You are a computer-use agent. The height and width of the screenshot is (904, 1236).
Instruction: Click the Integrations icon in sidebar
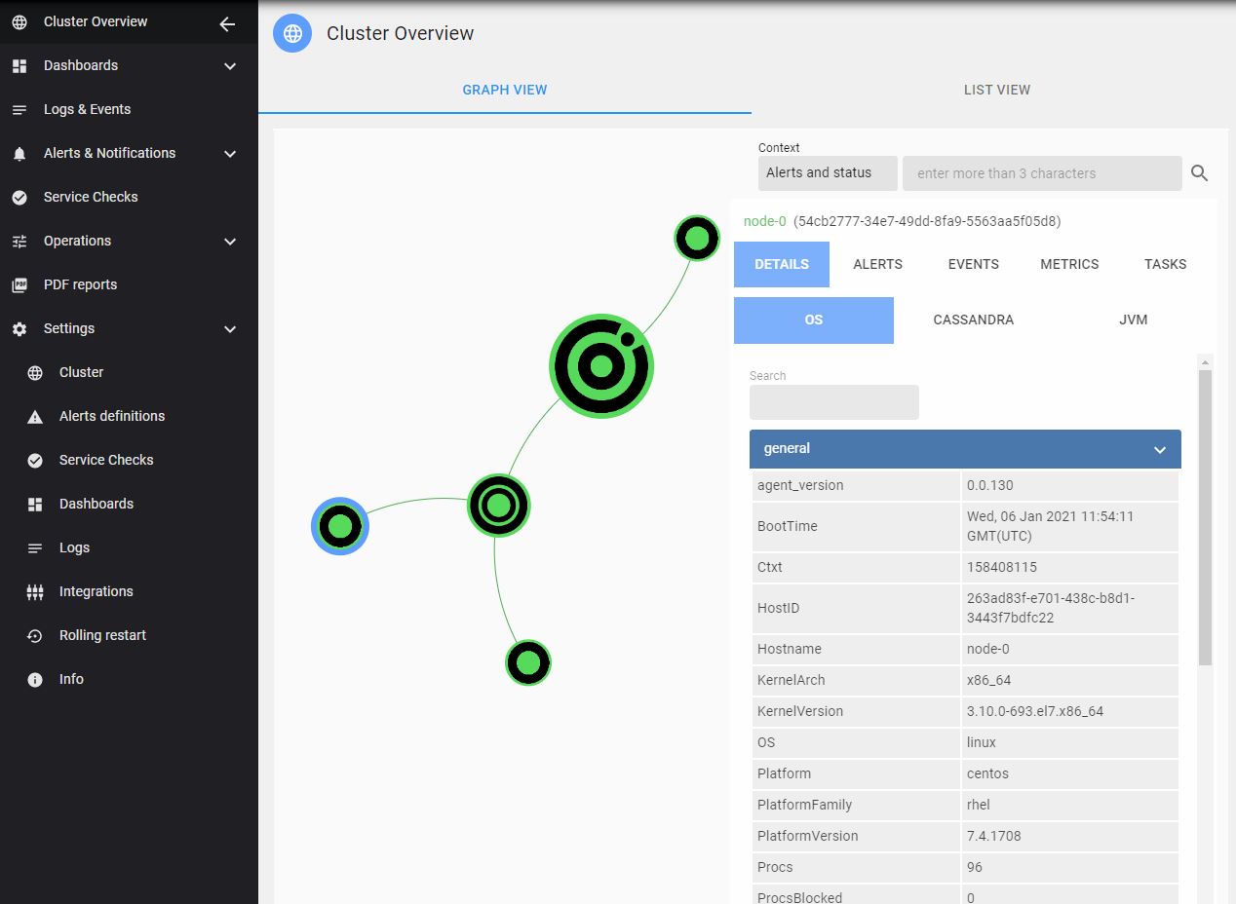click(x=35, y=592)
